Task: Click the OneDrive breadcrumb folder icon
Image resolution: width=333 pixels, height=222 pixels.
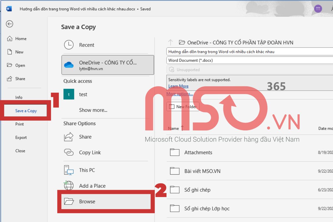Action: [182, 42]
